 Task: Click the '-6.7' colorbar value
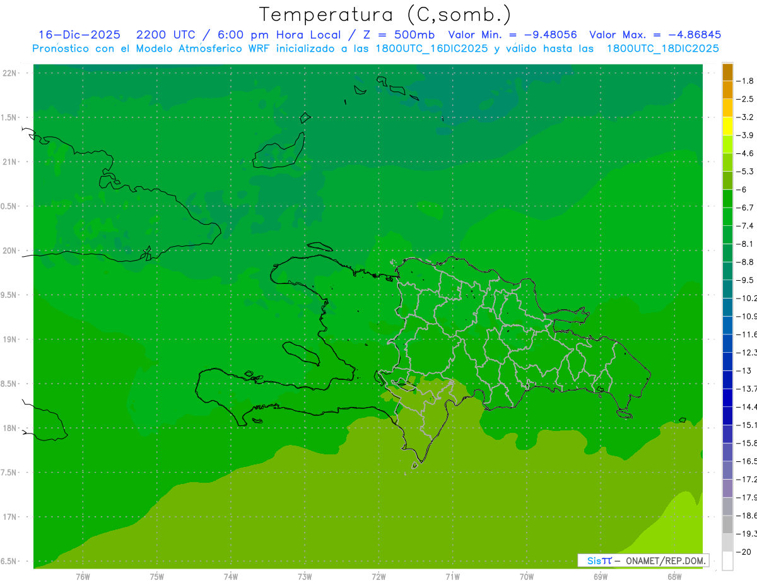point(746,208)
